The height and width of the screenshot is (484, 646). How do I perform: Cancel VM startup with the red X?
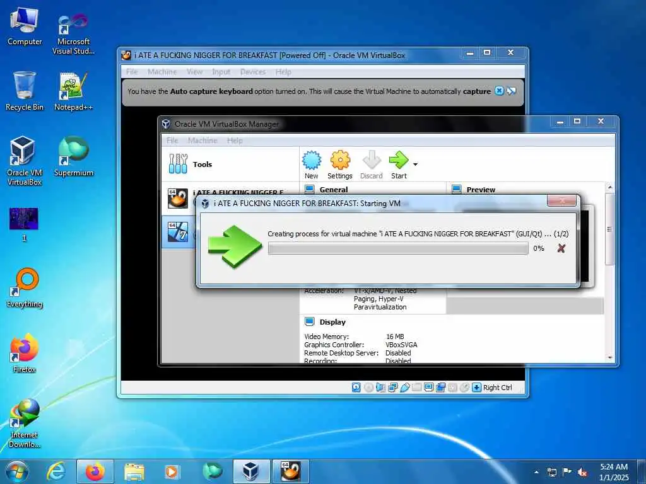[561, 248]
